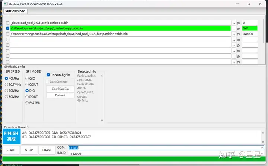Browse file with '...' button for micropython.bin row

(234, 28)
